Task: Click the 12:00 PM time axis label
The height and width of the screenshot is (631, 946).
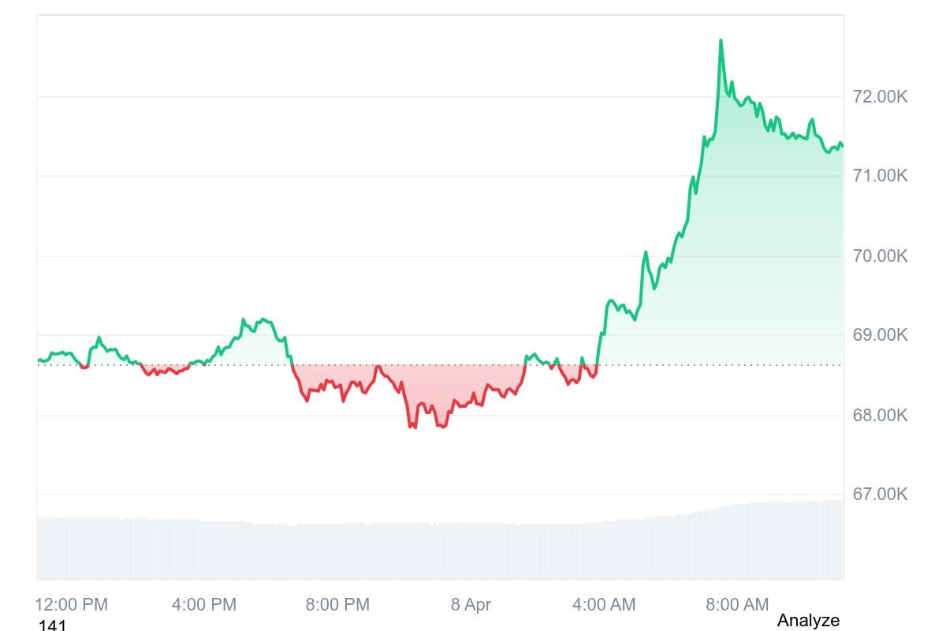Action: point(72,605)
